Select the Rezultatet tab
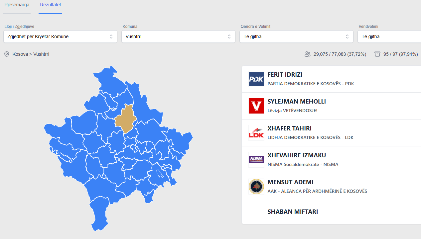 [50, 5]
